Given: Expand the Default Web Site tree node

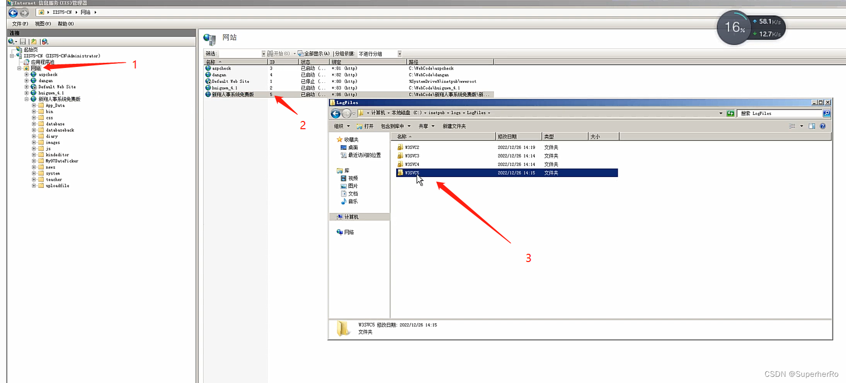Looking at the screenshot, I should pos(27,87).
